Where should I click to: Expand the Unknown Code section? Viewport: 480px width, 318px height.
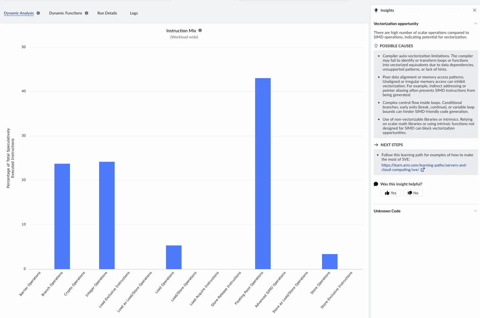pos(476,211)
